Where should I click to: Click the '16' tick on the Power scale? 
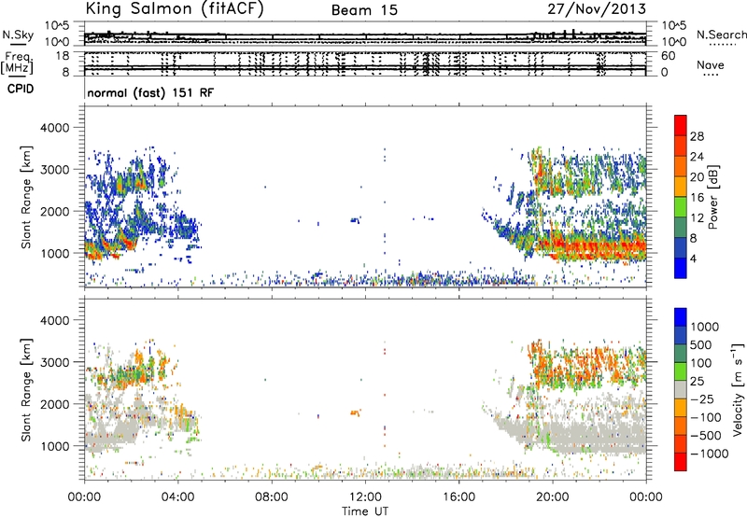(x=697, y=198)
